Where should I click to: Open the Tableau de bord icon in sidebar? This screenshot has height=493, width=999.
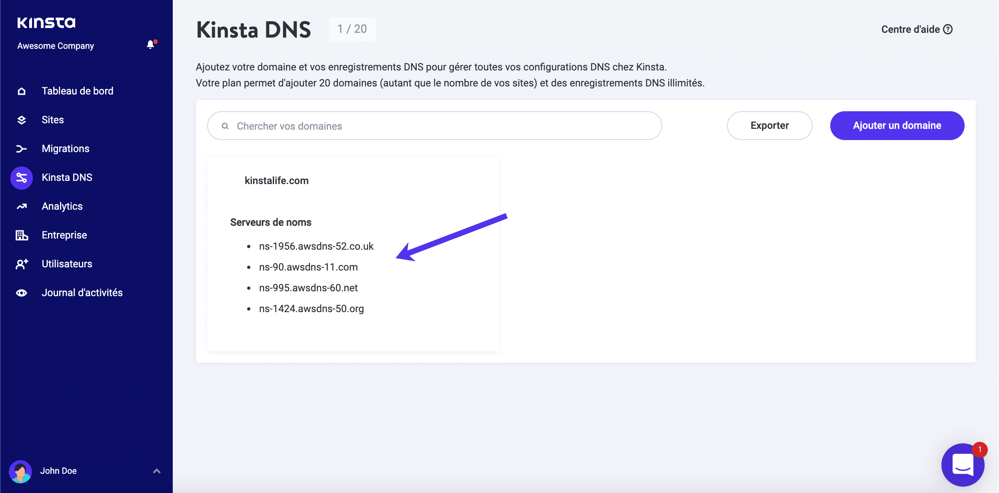[22, 91]
